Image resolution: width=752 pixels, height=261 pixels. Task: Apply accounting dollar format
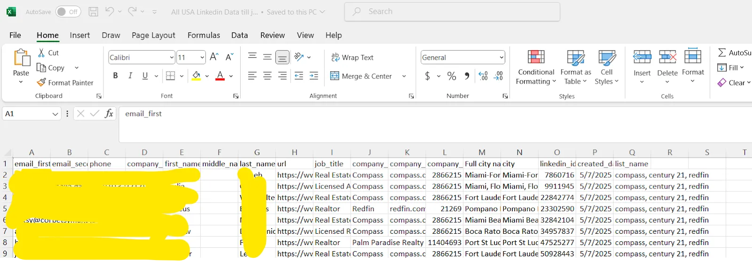click(427, 76)
